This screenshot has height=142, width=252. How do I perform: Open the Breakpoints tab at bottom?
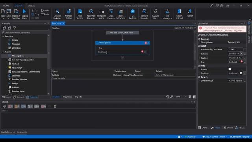[22, 132]
